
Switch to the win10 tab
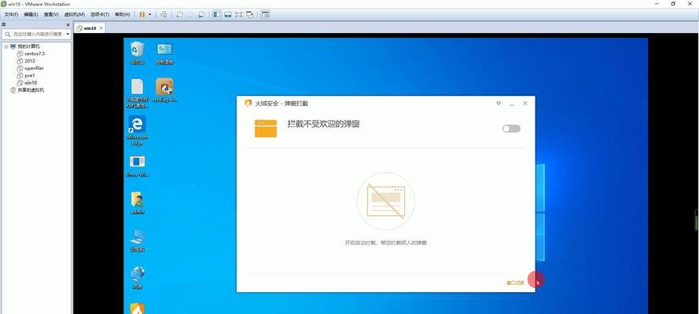click(90, 28)
